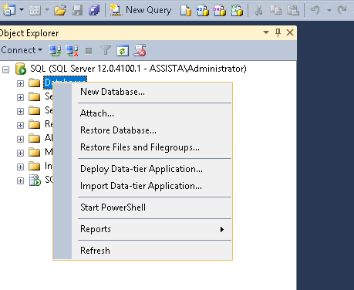Click the Paste clipboard icon
This screenshot has width=354, height=290.
coord(293,10)
